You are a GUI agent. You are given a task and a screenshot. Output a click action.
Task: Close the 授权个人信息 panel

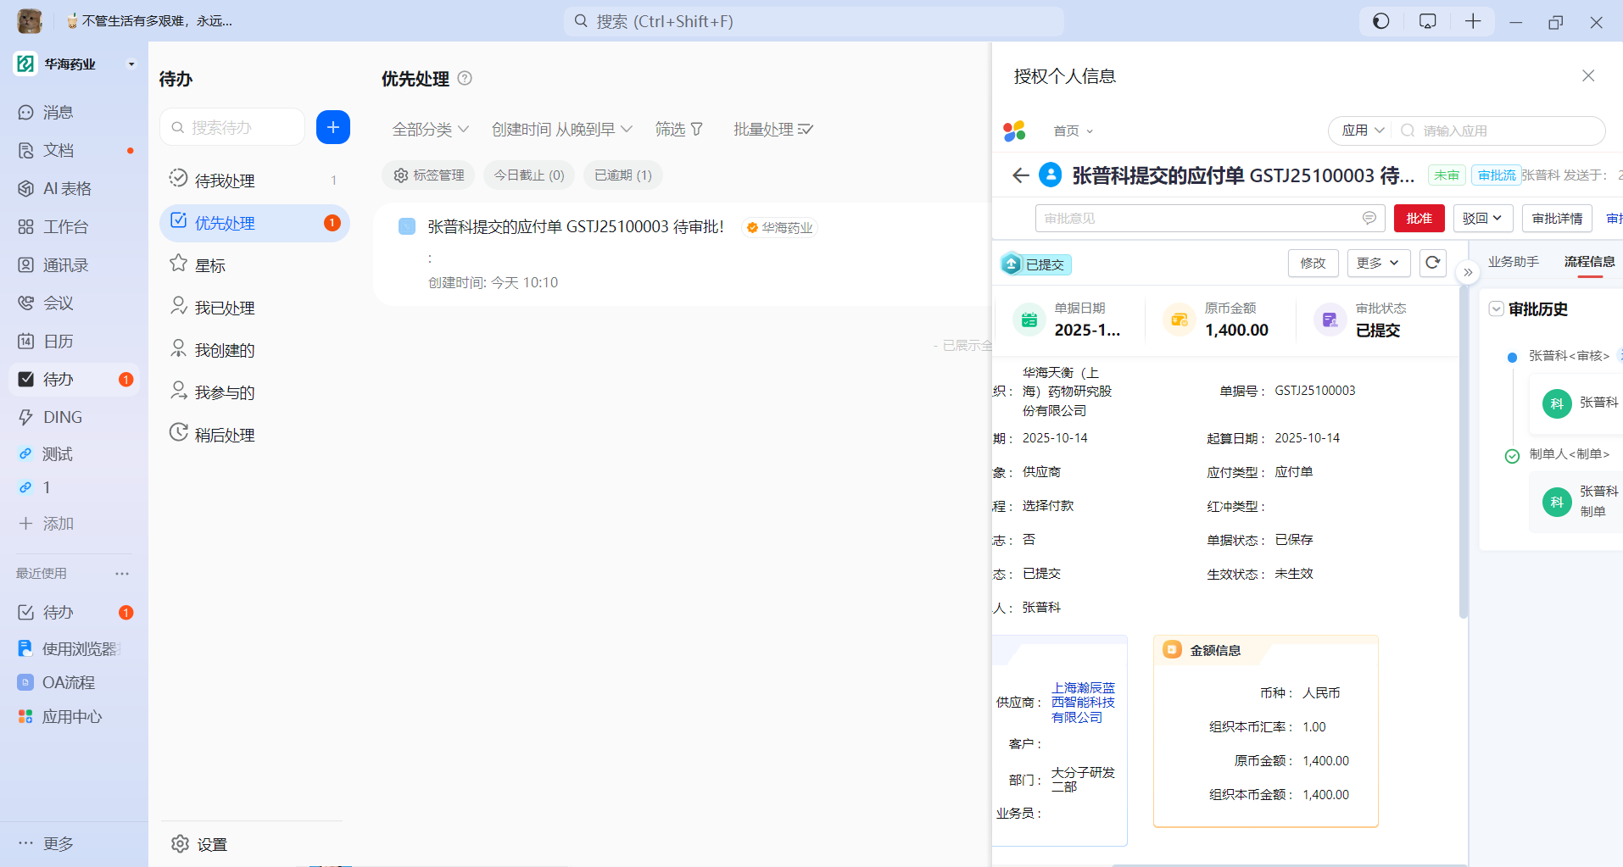1588,76
